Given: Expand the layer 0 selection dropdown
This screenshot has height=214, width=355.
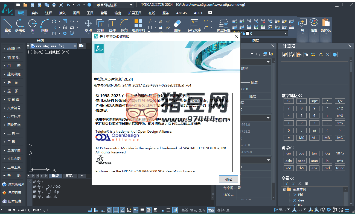Looking at the screenshot, I should coord(286,33).
